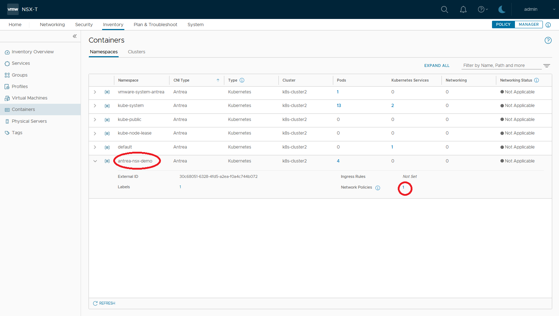Open Plan & Troubleshoot menu
Image resolution: width=559 pixels, height=316 pixels.
(x=156, y=25)
